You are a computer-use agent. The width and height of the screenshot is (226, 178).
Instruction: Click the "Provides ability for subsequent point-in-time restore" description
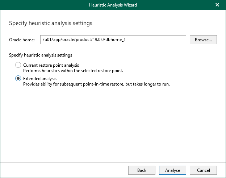(96, 84)
